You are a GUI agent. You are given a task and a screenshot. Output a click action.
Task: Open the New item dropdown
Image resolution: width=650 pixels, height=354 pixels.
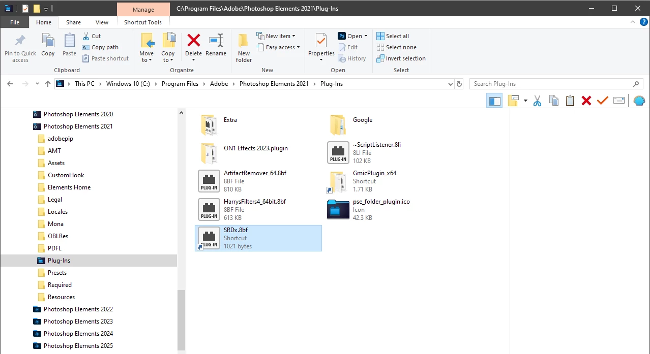(x=276, y=36)
